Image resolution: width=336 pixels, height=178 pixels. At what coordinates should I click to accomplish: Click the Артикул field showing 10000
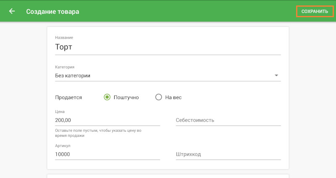tap(107, 154)
